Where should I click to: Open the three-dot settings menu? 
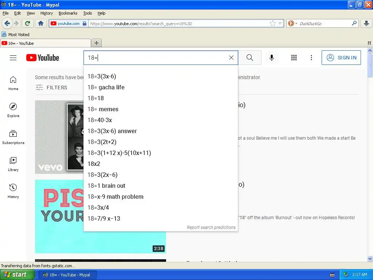pyautogui.click(x=311, y=58)
